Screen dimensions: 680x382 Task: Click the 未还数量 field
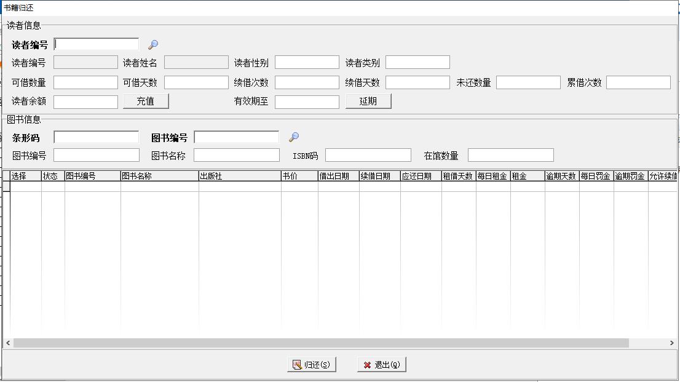click(x=528, y=82)
